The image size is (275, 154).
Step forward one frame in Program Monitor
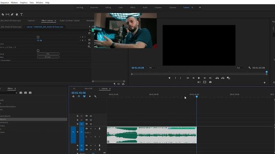(x=205, y=78)
